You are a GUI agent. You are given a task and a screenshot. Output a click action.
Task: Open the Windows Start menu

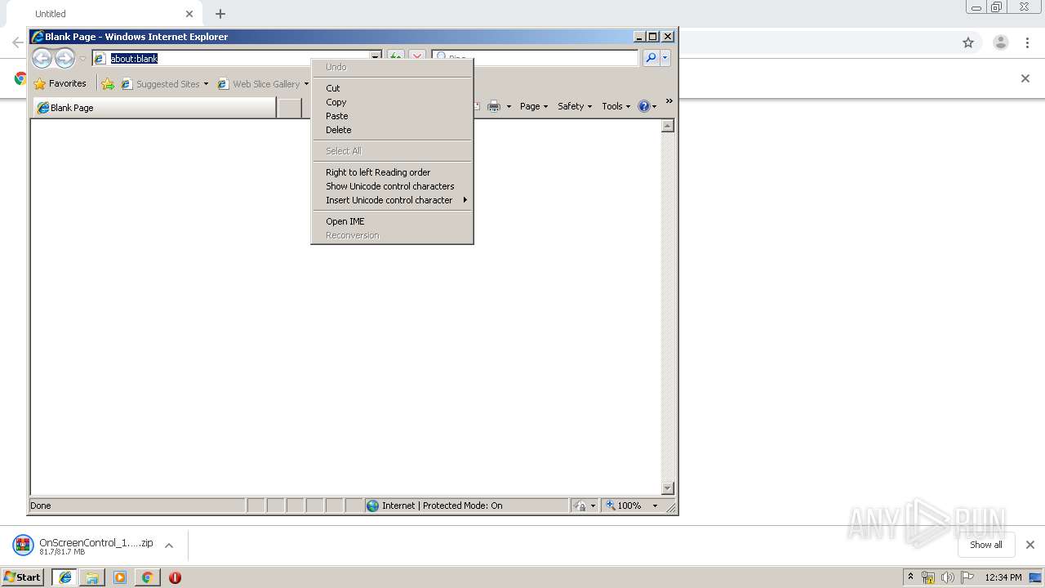(x=23, y=577)
